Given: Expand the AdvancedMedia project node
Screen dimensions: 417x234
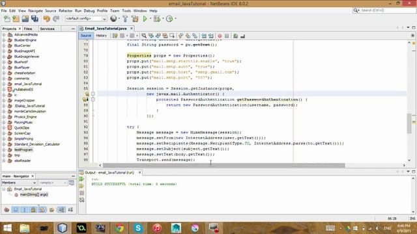Looking at the screenshot, I should tap(4, 34).
